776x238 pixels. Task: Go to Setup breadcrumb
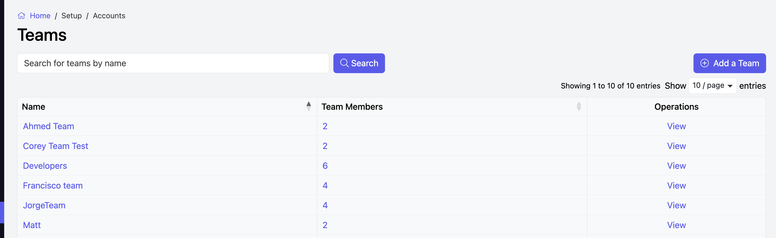[x=71, y=16]
